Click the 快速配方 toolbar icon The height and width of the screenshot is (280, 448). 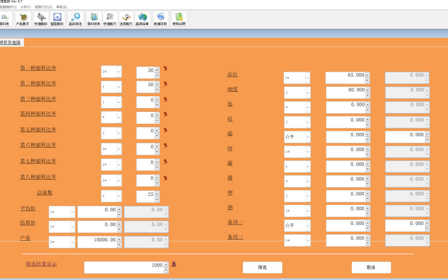tap(110, 20)
